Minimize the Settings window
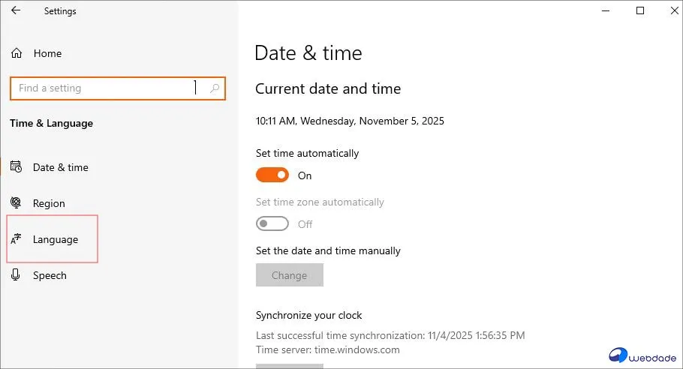 [x=606, y=10]
